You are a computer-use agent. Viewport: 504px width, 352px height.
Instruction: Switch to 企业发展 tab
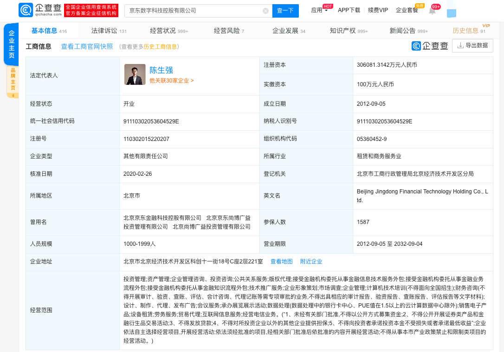pos(289,31)
